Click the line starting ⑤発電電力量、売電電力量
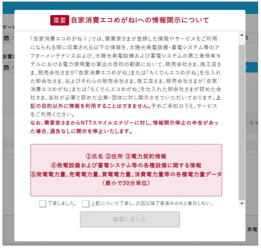 click(x=126, y=174)
